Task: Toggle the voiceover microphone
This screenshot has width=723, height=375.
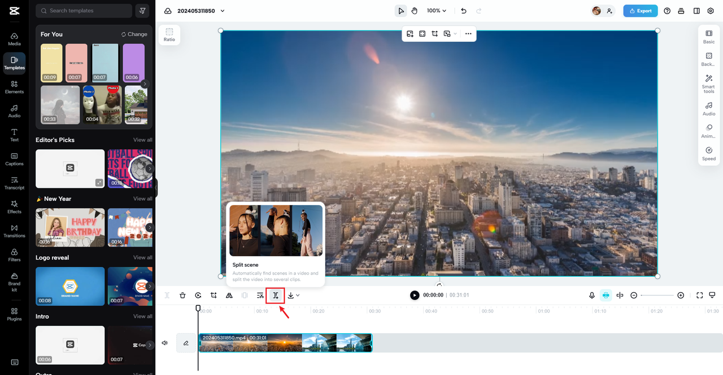Action: [x=592, y=295]
